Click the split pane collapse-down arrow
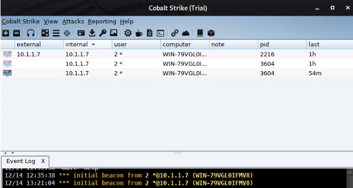Screen dimensions: 353x188 click(x=12, y=153)
